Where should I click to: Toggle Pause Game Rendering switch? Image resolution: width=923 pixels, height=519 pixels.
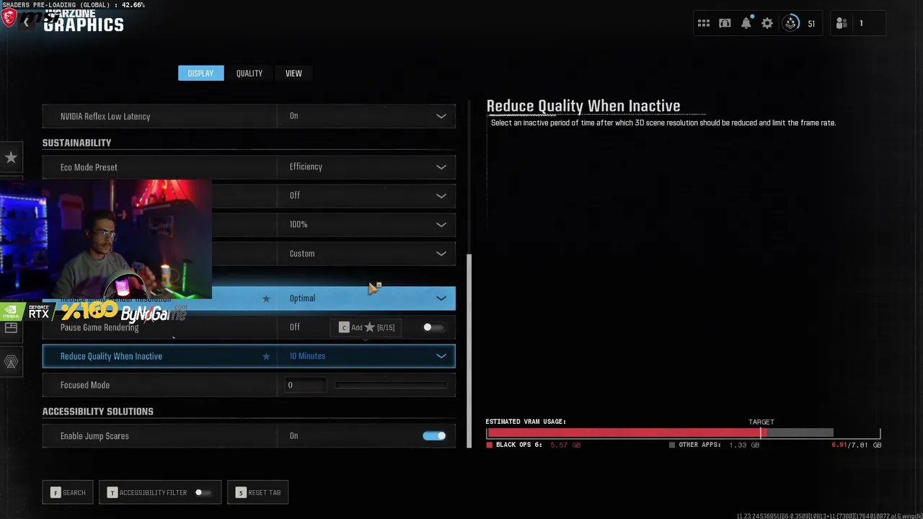coord(433,327)
